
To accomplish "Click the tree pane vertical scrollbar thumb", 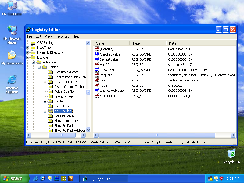I will click(88, 92).
